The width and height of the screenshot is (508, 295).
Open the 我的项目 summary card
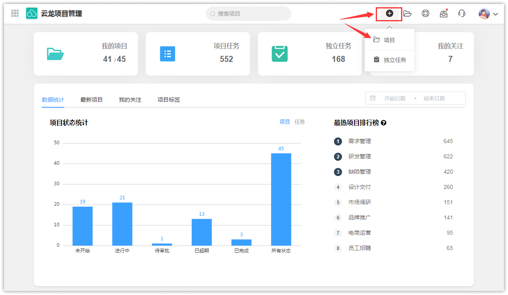coord(86,54)
